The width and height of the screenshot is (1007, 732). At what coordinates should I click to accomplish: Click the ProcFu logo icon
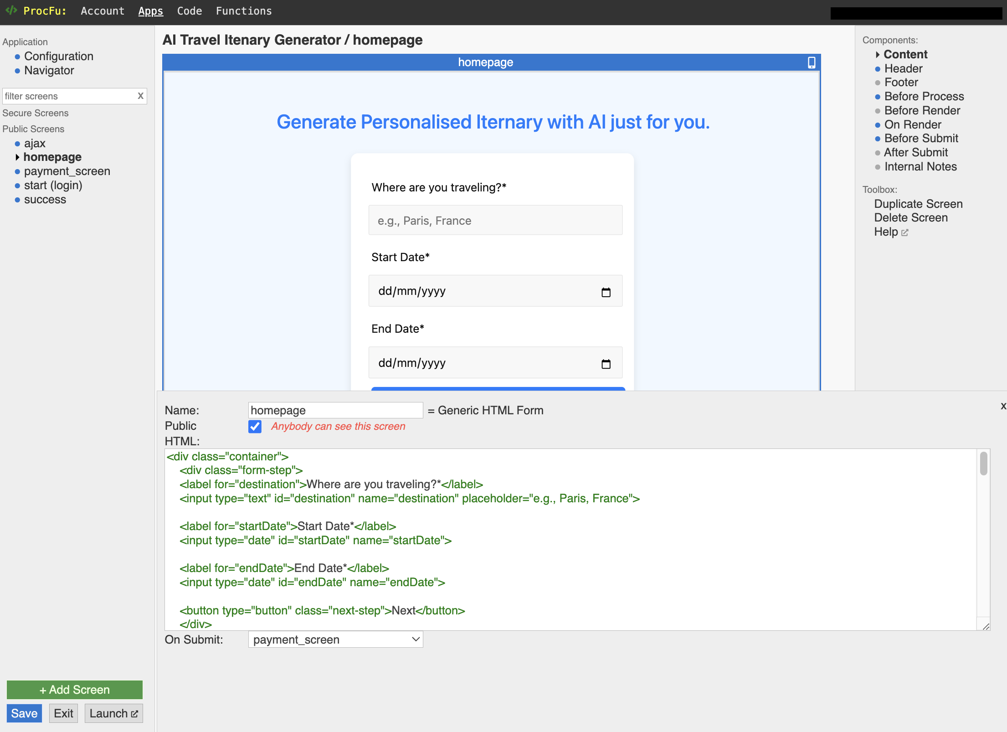tap(11, 10)
